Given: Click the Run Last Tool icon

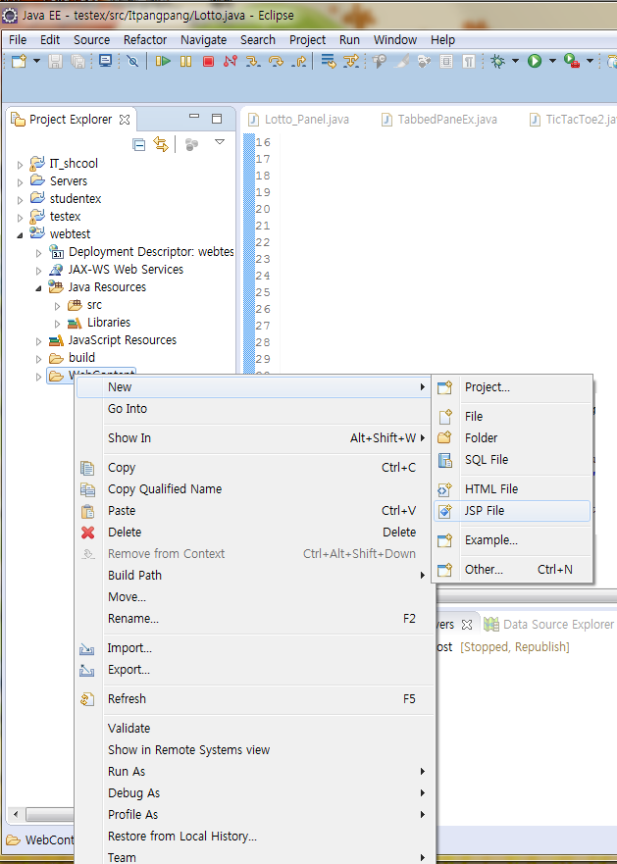Looking at the screenshot, I should pyautogui.click(x=572, y=61).
